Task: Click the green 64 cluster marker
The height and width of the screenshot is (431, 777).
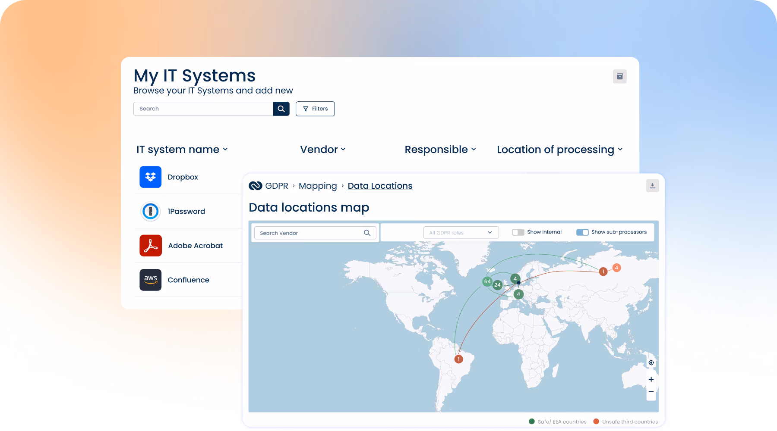Action: [x=487, y=281]
